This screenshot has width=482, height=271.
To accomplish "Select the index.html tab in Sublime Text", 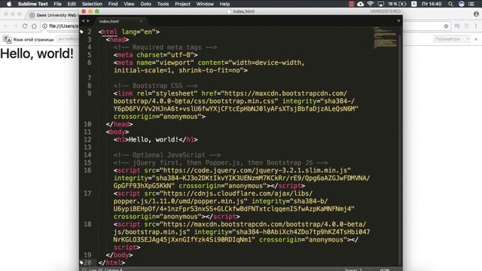I will pyautogui.click(x=120, y=21).
